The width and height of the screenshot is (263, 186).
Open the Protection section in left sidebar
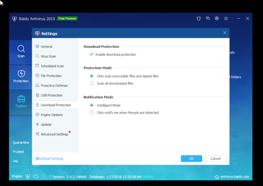[x=21, y=77]
